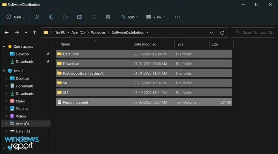This screenshot has width=278, height=154.
Task: Click the ReportingEvents text document icon
Action: (x=59, y=102)
